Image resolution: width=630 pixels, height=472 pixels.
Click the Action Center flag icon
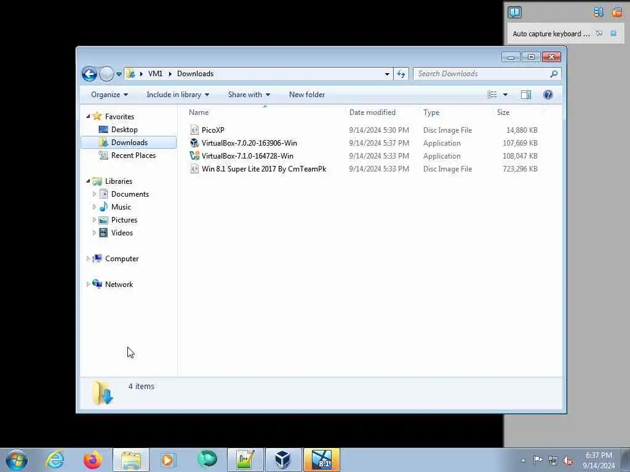pos(537,460)
